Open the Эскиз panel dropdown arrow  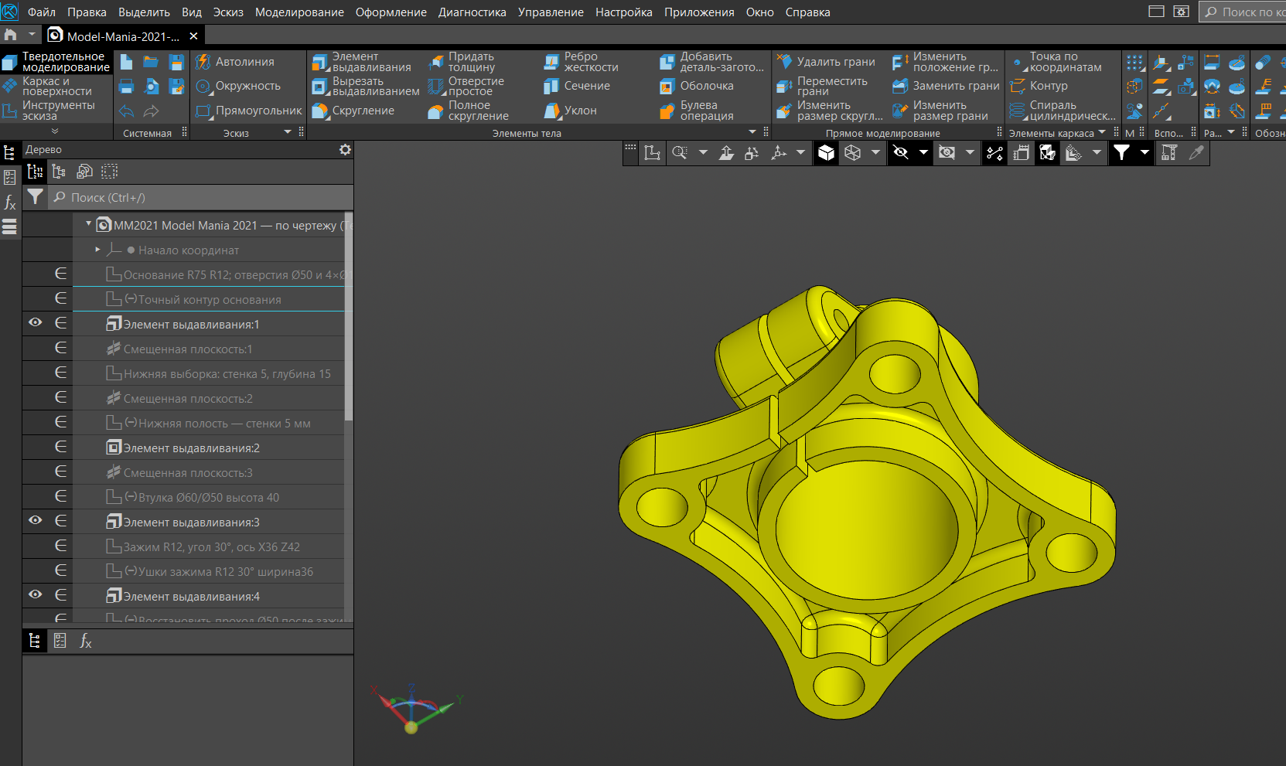pyautogui.click(x=288, y=132)
